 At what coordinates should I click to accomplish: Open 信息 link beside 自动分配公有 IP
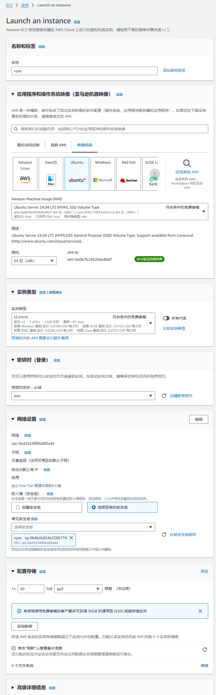pyautogui.click(x=47, y=470)
